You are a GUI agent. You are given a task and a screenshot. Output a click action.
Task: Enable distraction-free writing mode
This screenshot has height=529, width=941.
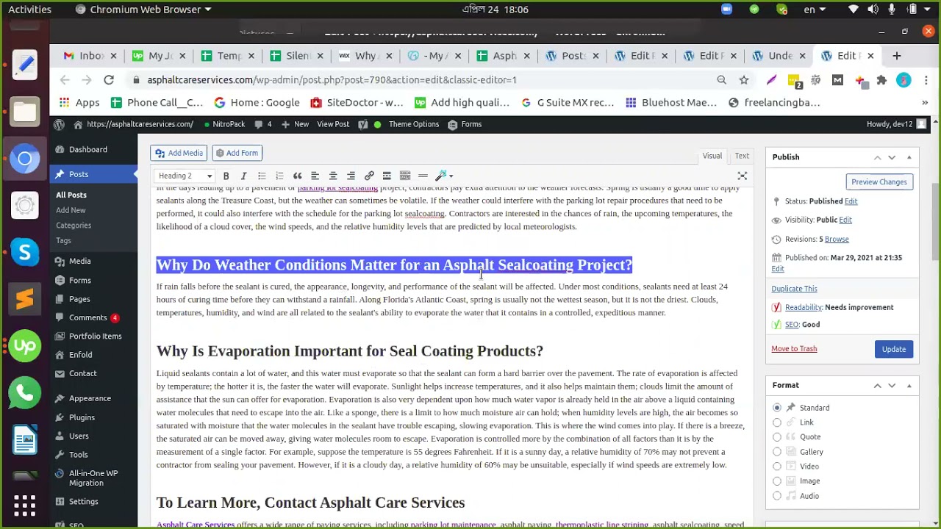tap(743, 176)
